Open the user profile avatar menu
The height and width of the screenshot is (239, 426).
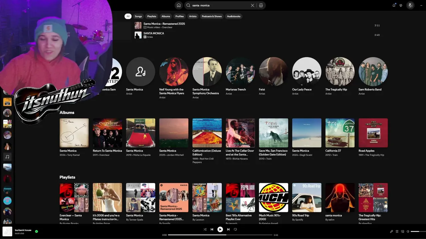(x=410, y=5)
